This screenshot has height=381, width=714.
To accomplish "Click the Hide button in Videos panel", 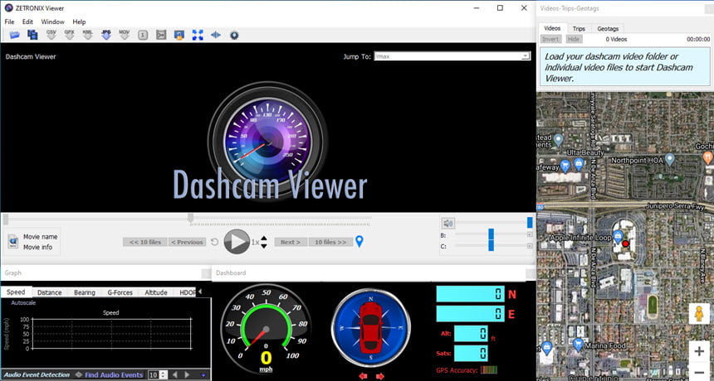I will (574, 39).
